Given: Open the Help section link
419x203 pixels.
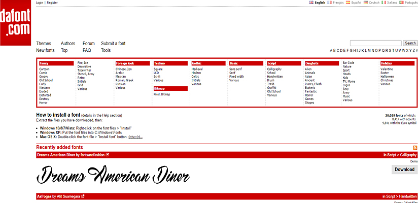Looking at the screenshot, I should pos(106,116).
